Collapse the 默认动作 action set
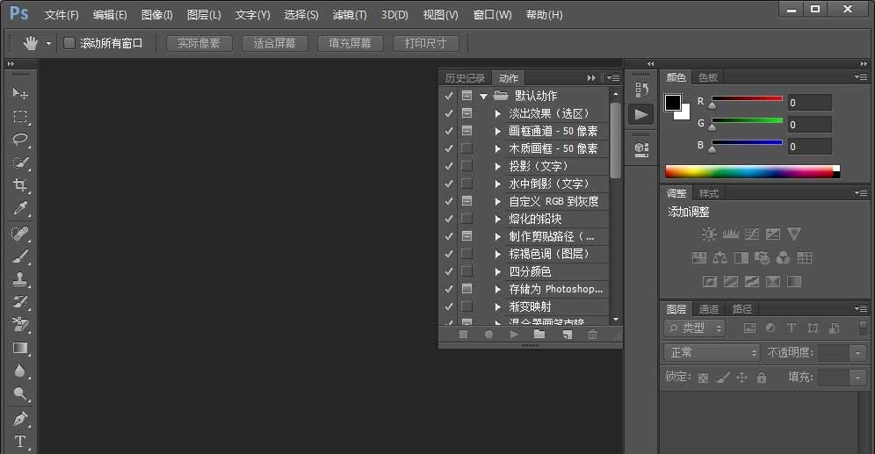875x454 pixels. click(x=484, y=96)
